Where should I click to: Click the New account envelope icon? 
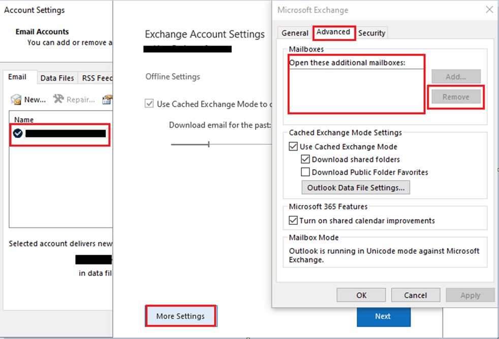pyautogui.click(x=16, y=99)
